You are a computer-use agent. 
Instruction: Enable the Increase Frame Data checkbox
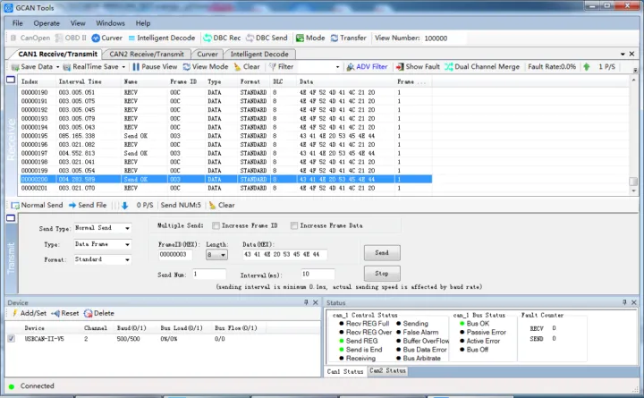295,226
